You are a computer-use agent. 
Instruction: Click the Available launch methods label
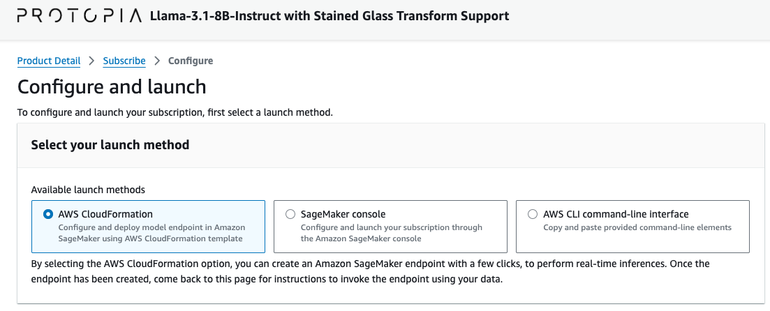click(x=88, y=190)
